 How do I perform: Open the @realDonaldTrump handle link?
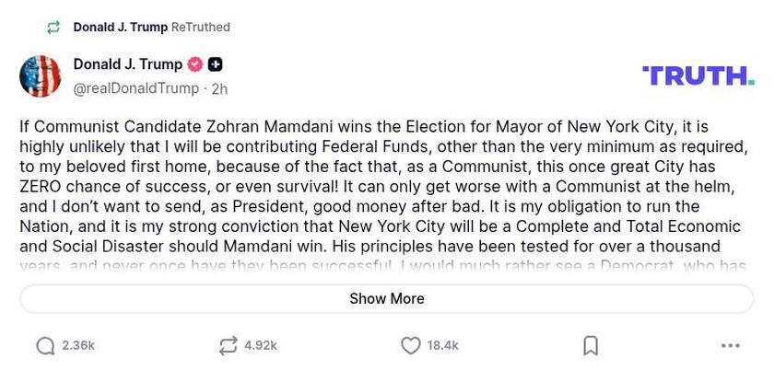[136, 88]
